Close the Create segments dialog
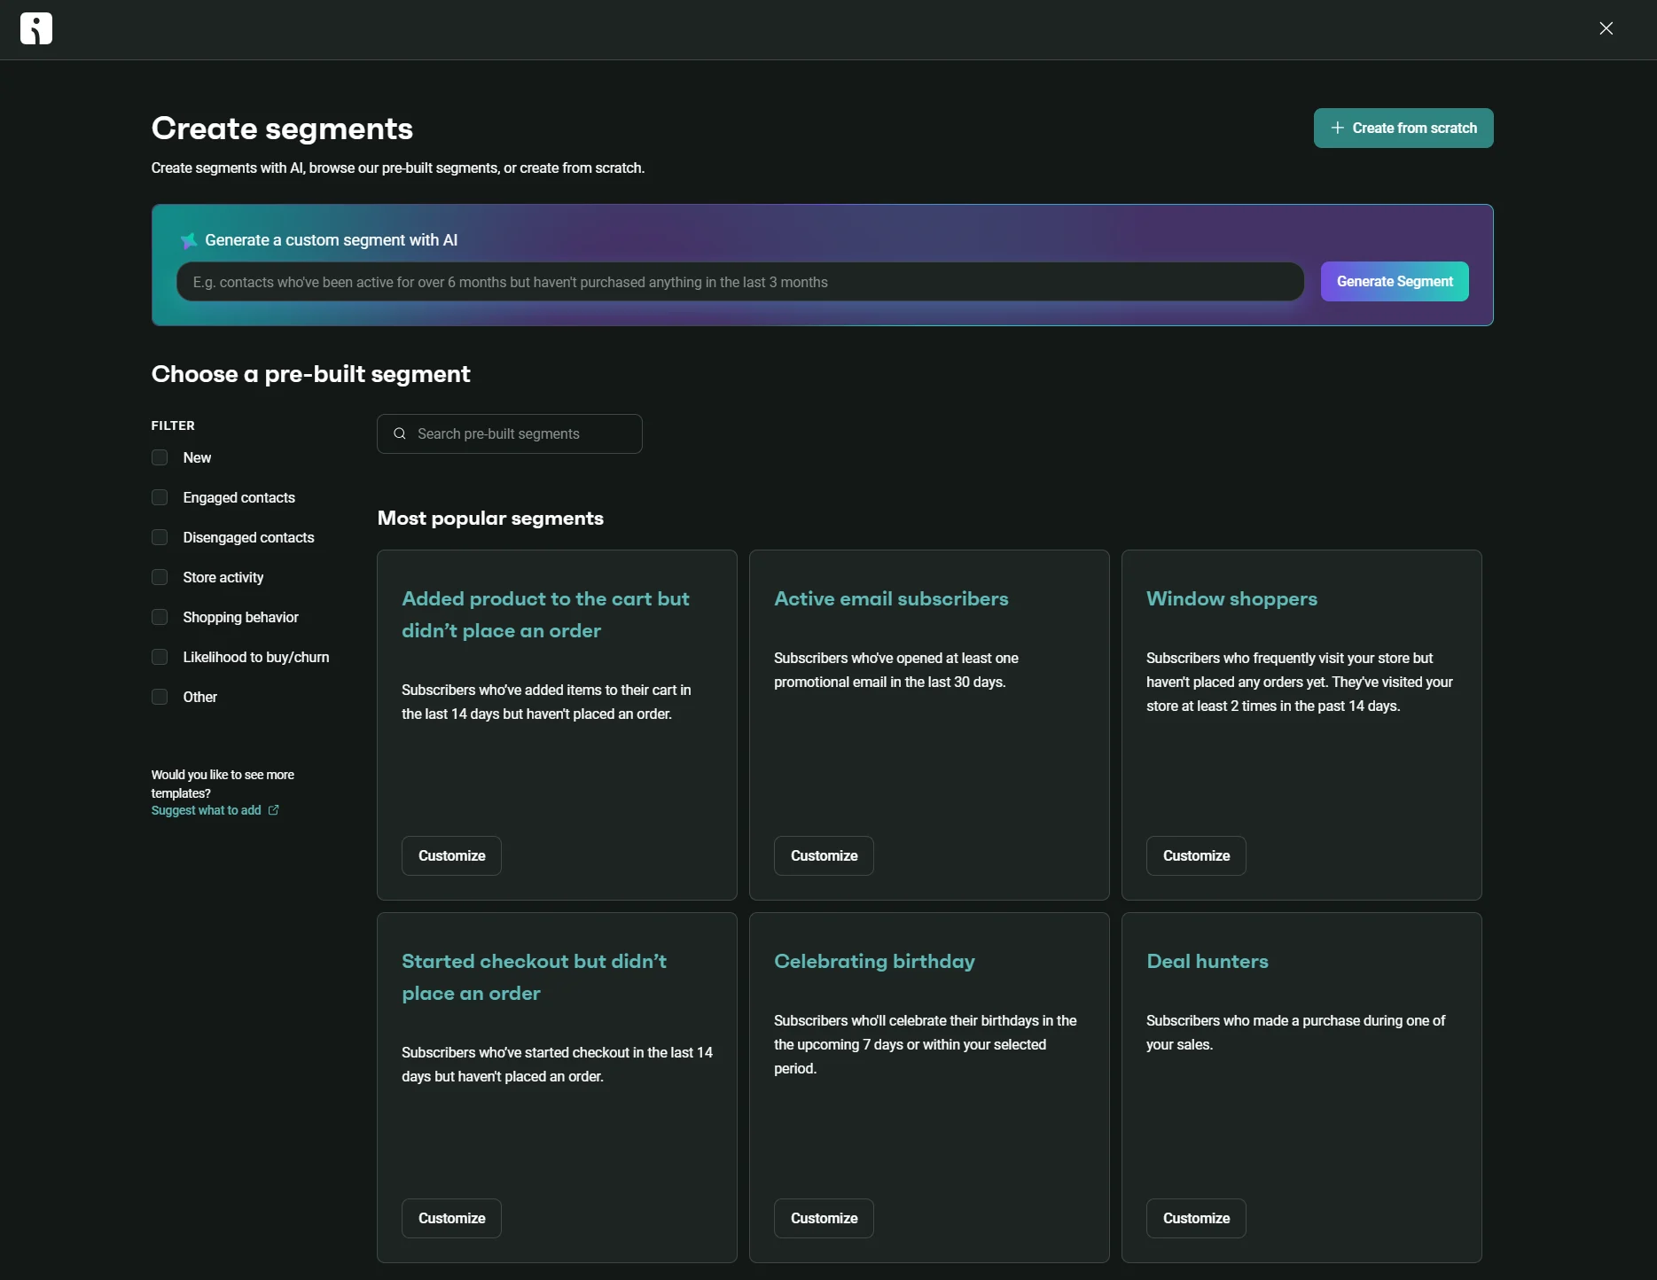The width and height of the screenshot is (1657, 1280). pyautogui.click(x=1606, y=28)
